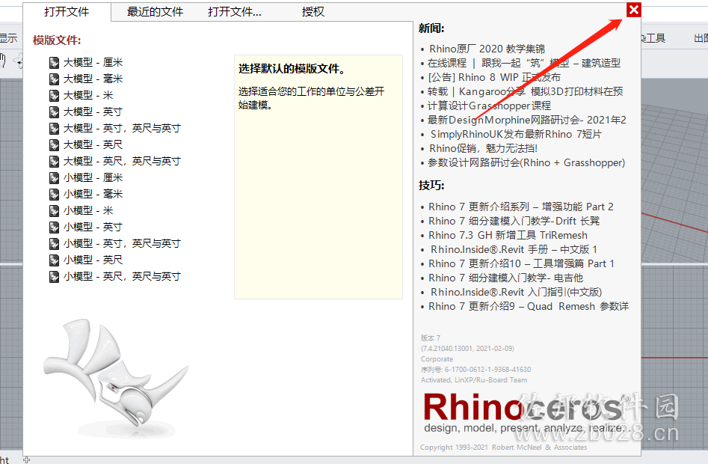The width and height of the screenshot is (708, 464).
Task: Select the Pan hand tool in main window
Action: pos(3,61)
